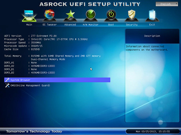Open the Main tab ASRock laptop icon
The width and height of the screenshot is (181, 135).
tap(29, 16)
